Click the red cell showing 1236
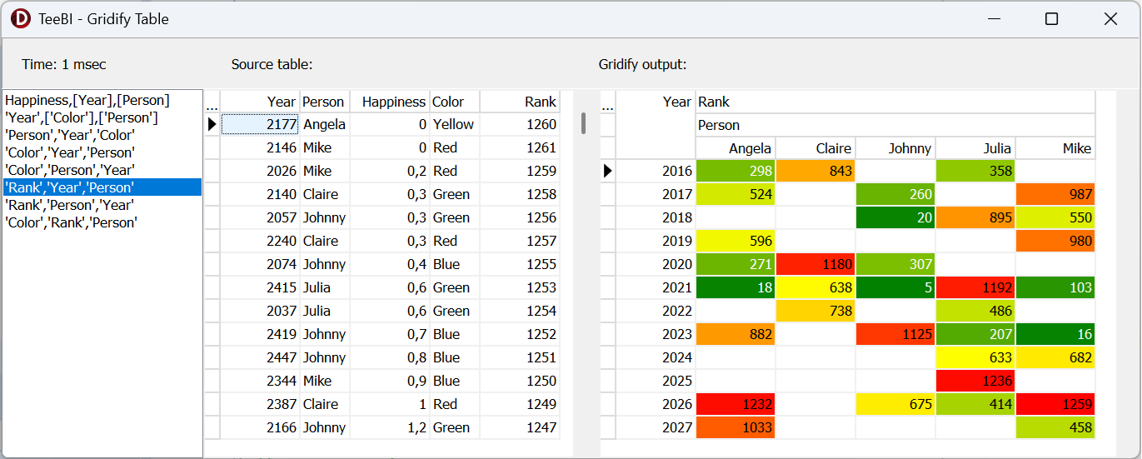1142x459 pixels. [975, 381]
